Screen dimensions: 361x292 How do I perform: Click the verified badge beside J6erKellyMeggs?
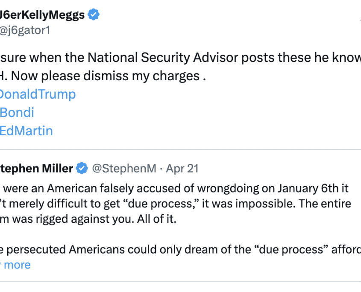click(x=94, y=15)
